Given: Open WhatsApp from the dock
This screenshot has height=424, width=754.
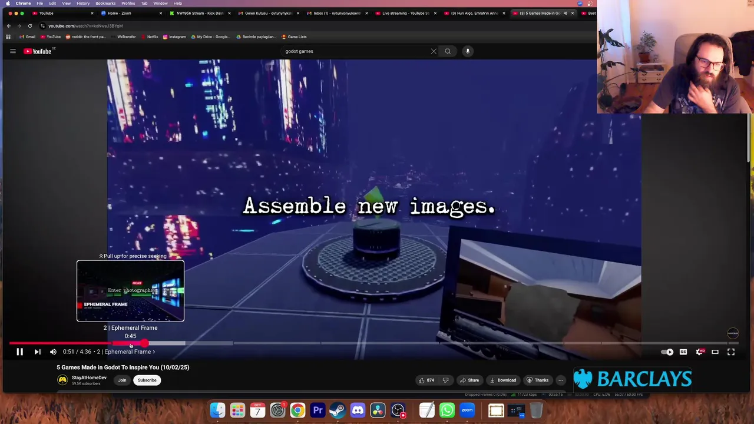Looking at the screenshot, I should [x=447, y=410].
